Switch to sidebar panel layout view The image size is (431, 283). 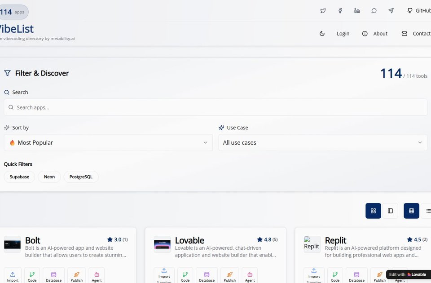tap(390, 211)
